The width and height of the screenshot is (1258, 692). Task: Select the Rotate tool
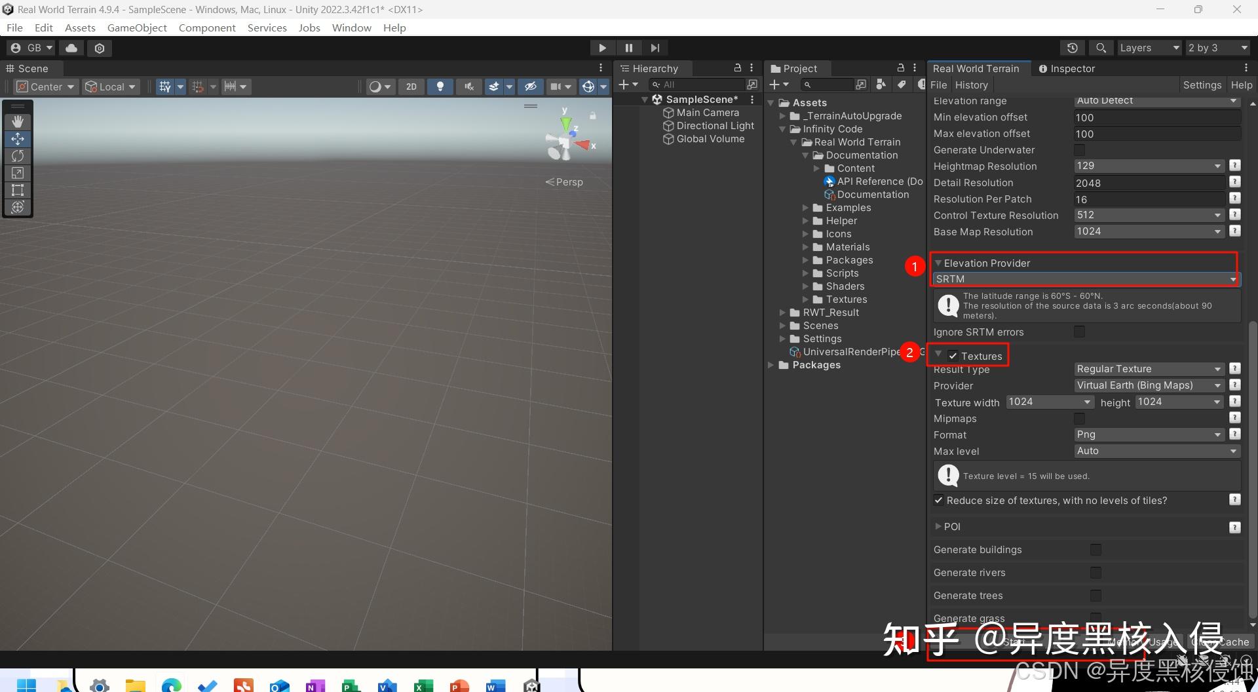coord(18,156)
